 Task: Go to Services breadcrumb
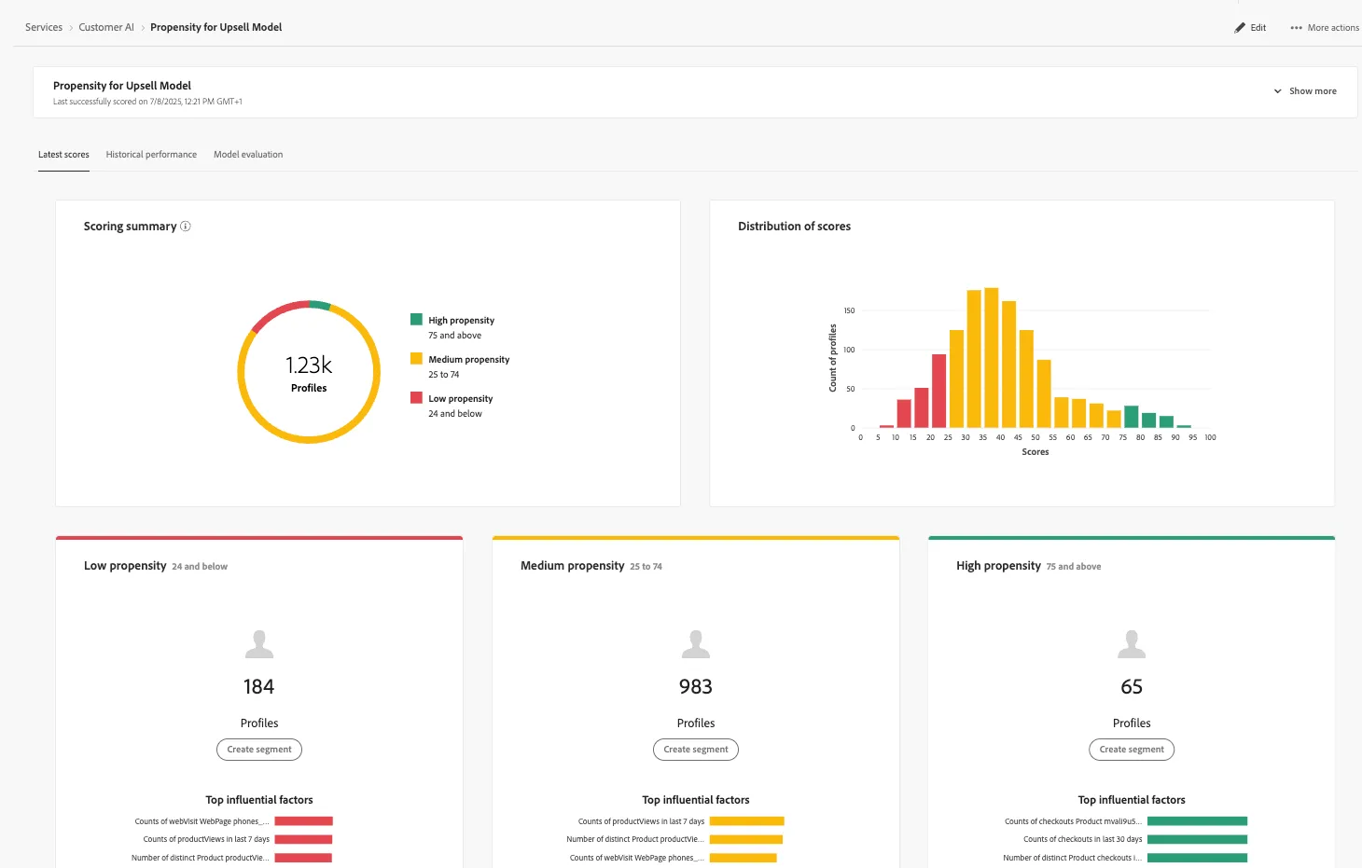click(x=44, y=28)
